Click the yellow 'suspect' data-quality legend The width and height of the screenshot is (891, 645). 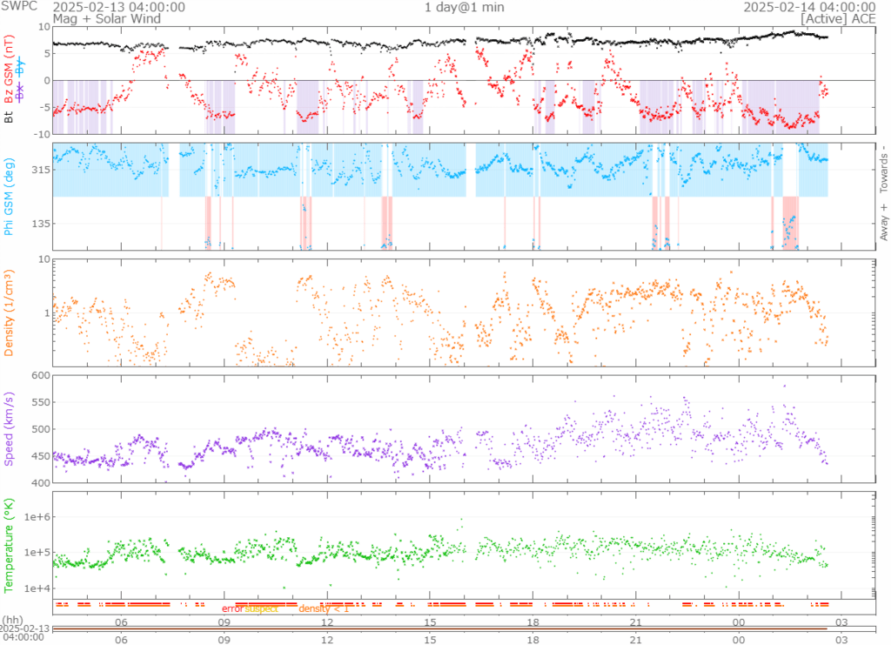coord(261,609)
